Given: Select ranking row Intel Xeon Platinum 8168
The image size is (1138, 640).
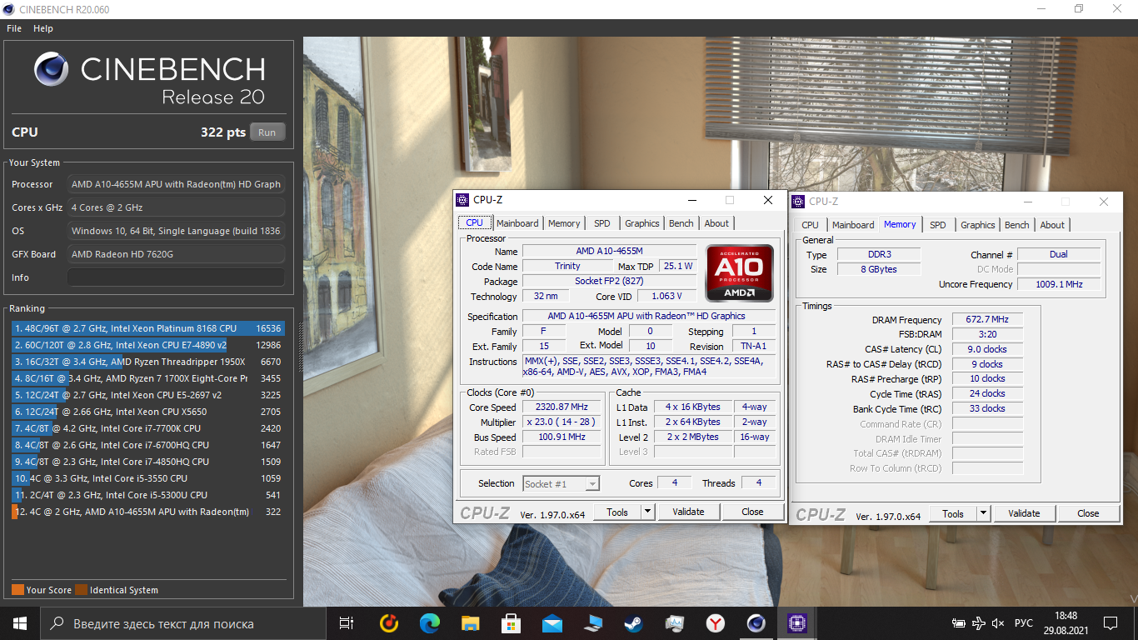Looking at the screenshot, I should click(147, 328).
